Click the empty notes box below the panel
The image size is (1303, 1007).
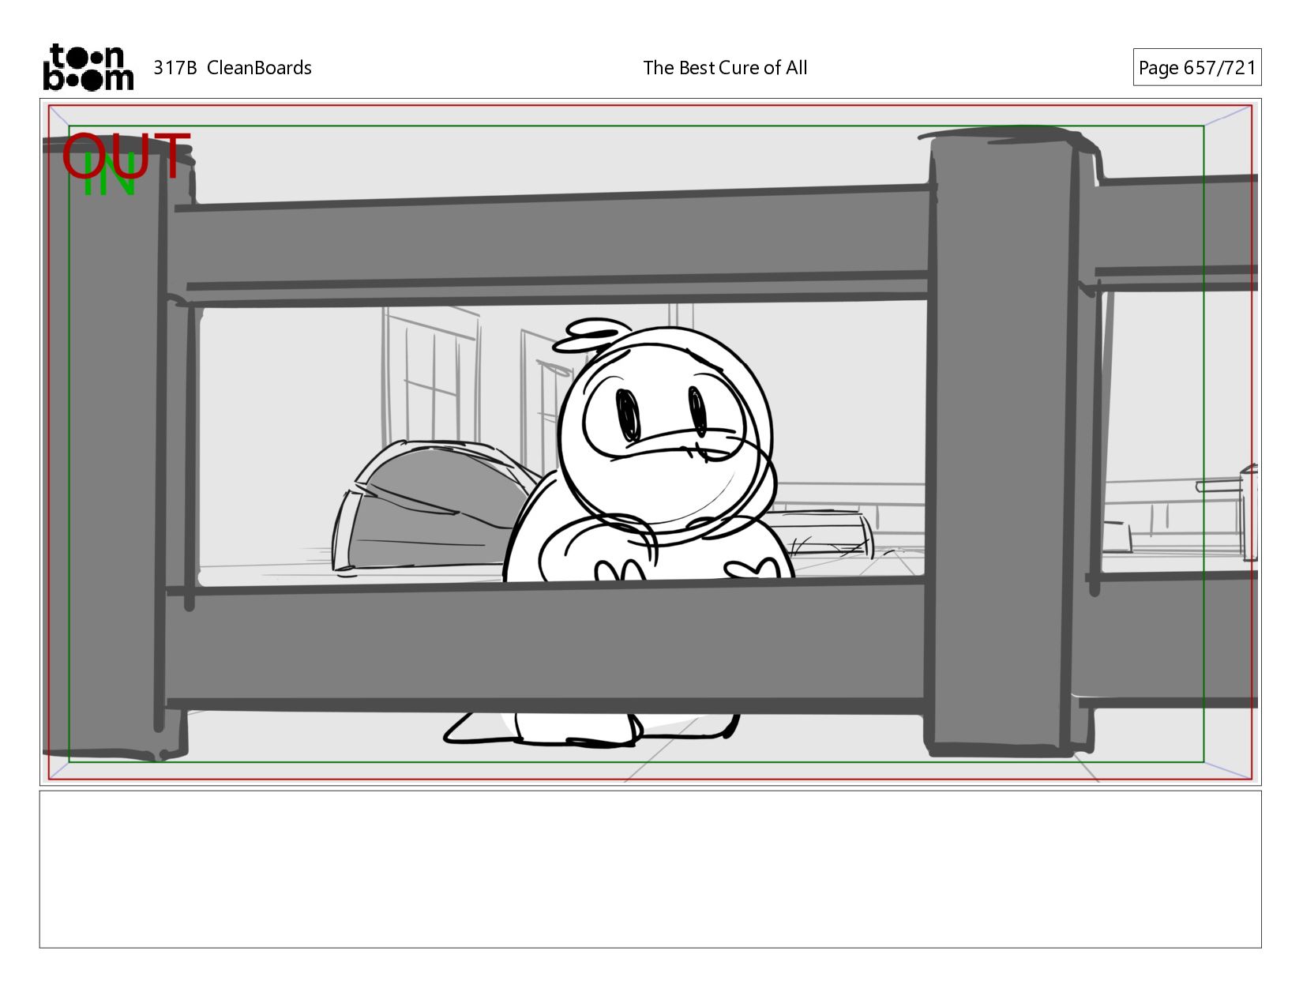650,869
